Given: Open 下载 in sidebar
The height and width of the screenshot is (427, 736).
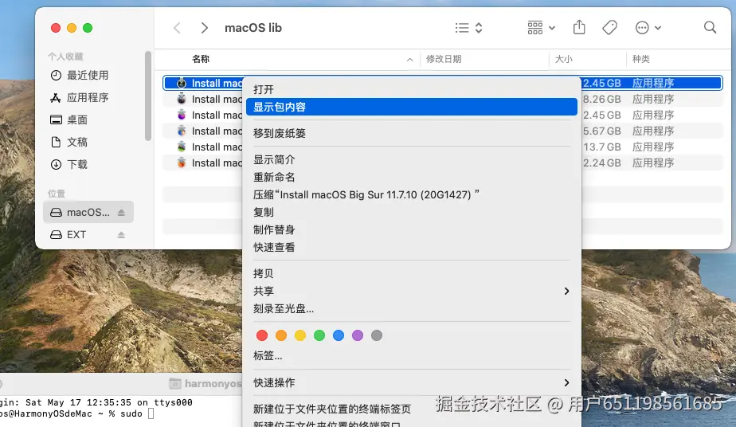Looking at the screenshot, I should pos(69,164).
